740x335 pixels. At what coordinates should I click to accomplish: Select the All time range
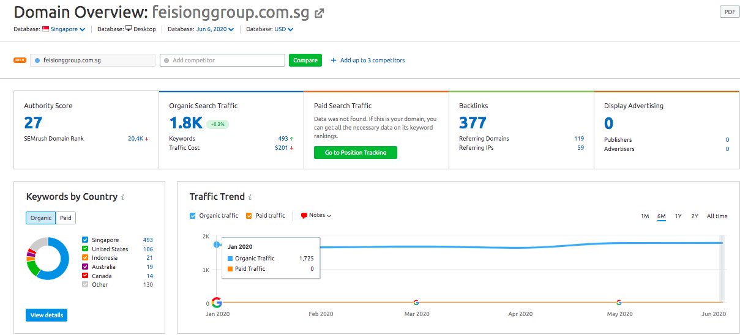(717, 216)
